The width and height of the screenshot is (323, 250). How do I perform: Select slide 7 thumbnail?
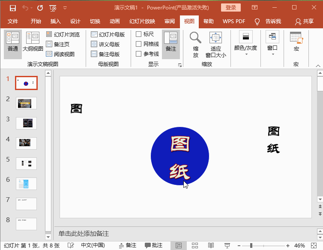[x=26, y=204]
